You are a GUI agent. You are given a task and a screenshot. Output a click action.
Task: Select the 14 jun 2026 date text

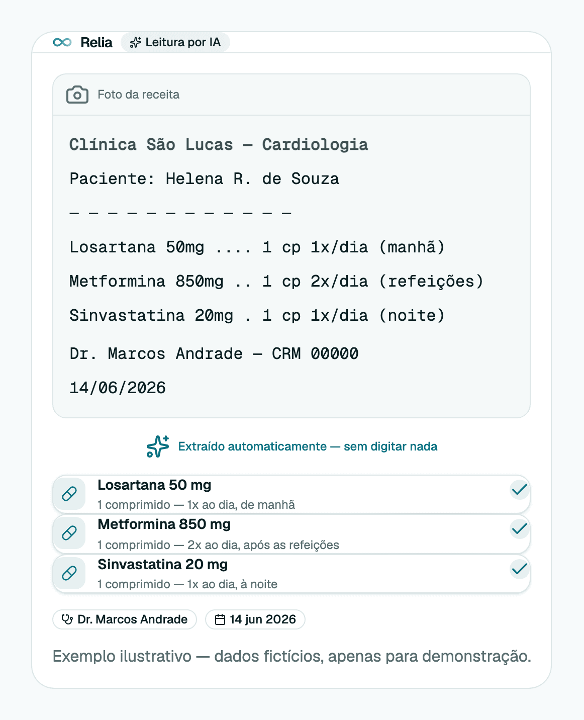point(263,619)
